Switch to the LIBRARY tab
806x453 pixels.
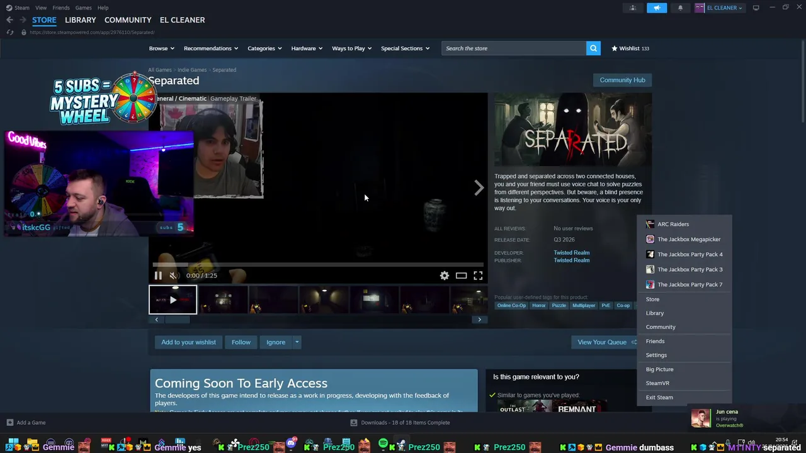point(81,20)
